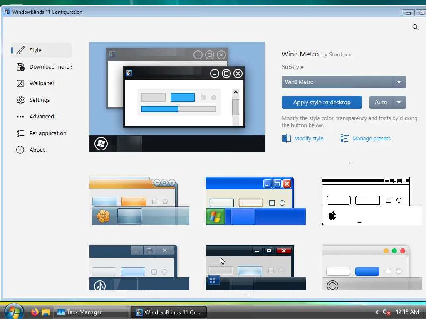Click the About info icon

(20, 150)
